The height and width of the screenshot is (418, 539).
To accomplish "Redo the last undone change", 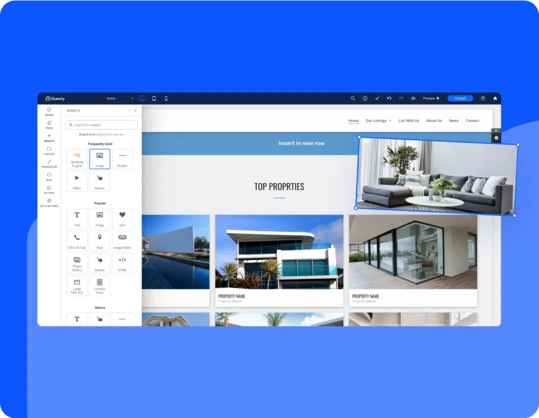I will pyautogui.click(x=401, y=98).
